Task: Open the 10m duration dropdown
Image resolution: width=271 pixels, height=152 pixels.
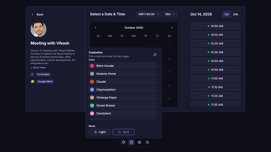Action: tap(170, 14)
